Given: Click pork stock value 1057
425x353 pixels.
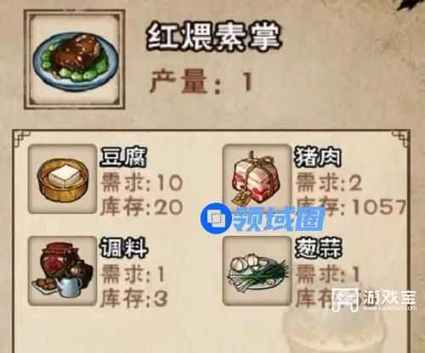Looking at the screenshot, I should [379, 206].
